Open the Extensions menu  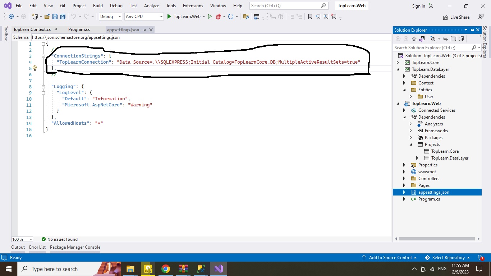click(193, 6)
